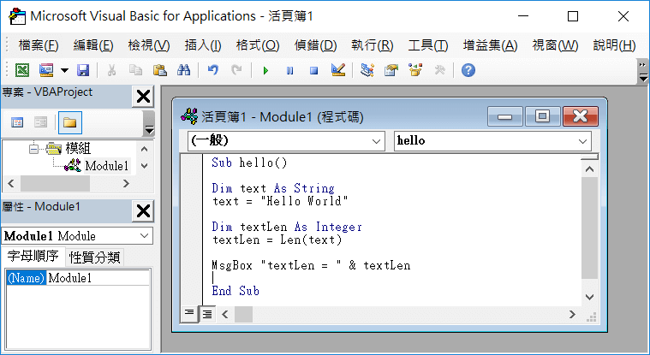Open the 偵錯(D) menu

coord(315,45)
